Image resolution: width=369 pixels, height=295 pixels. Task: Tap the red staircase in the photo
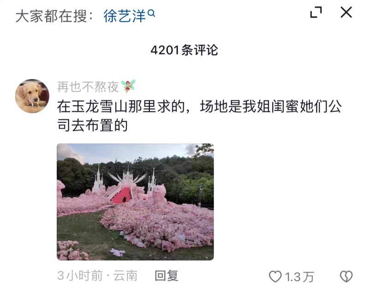(x=122, y=195)
